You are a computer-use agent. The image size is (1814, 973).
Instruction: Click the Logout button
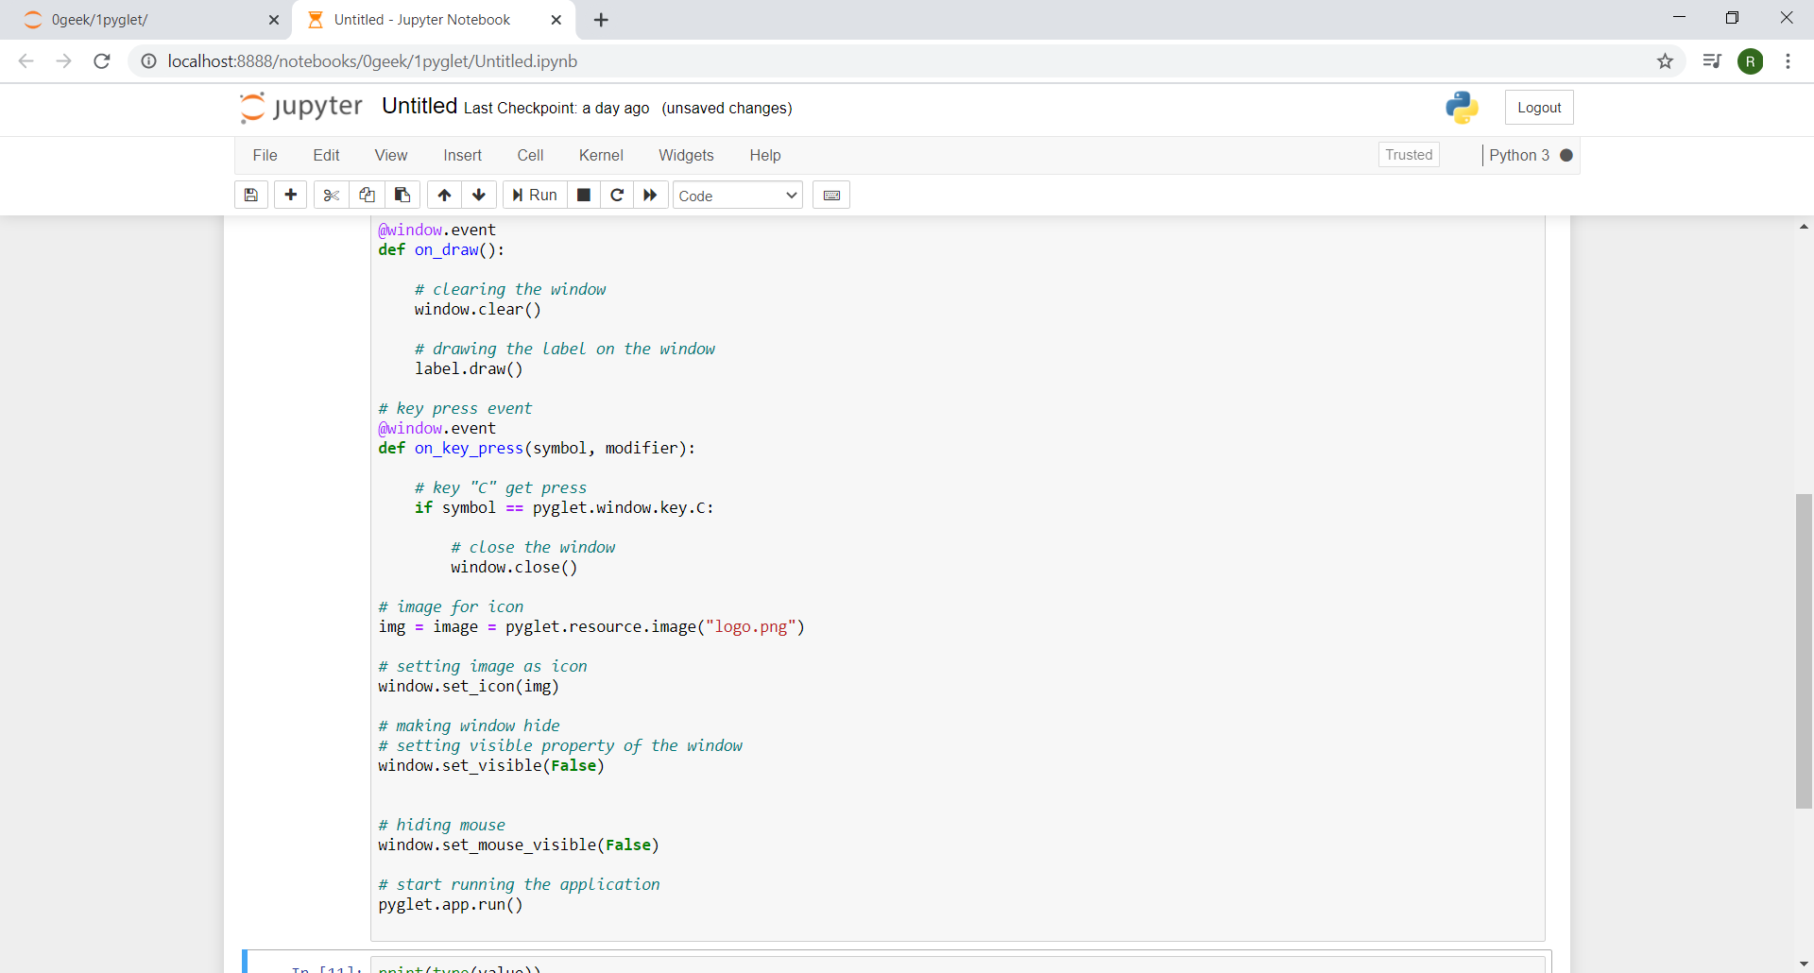(1539, 108)
